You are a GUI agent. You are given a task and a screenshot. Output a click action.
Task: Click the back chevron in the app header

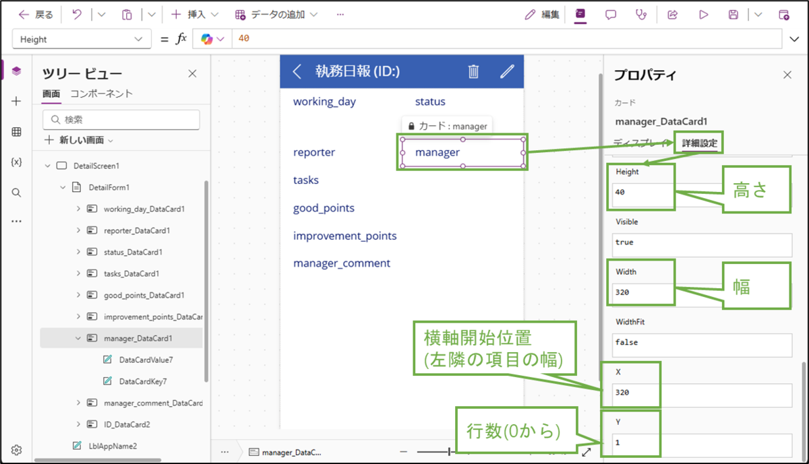tap(297, 71)
